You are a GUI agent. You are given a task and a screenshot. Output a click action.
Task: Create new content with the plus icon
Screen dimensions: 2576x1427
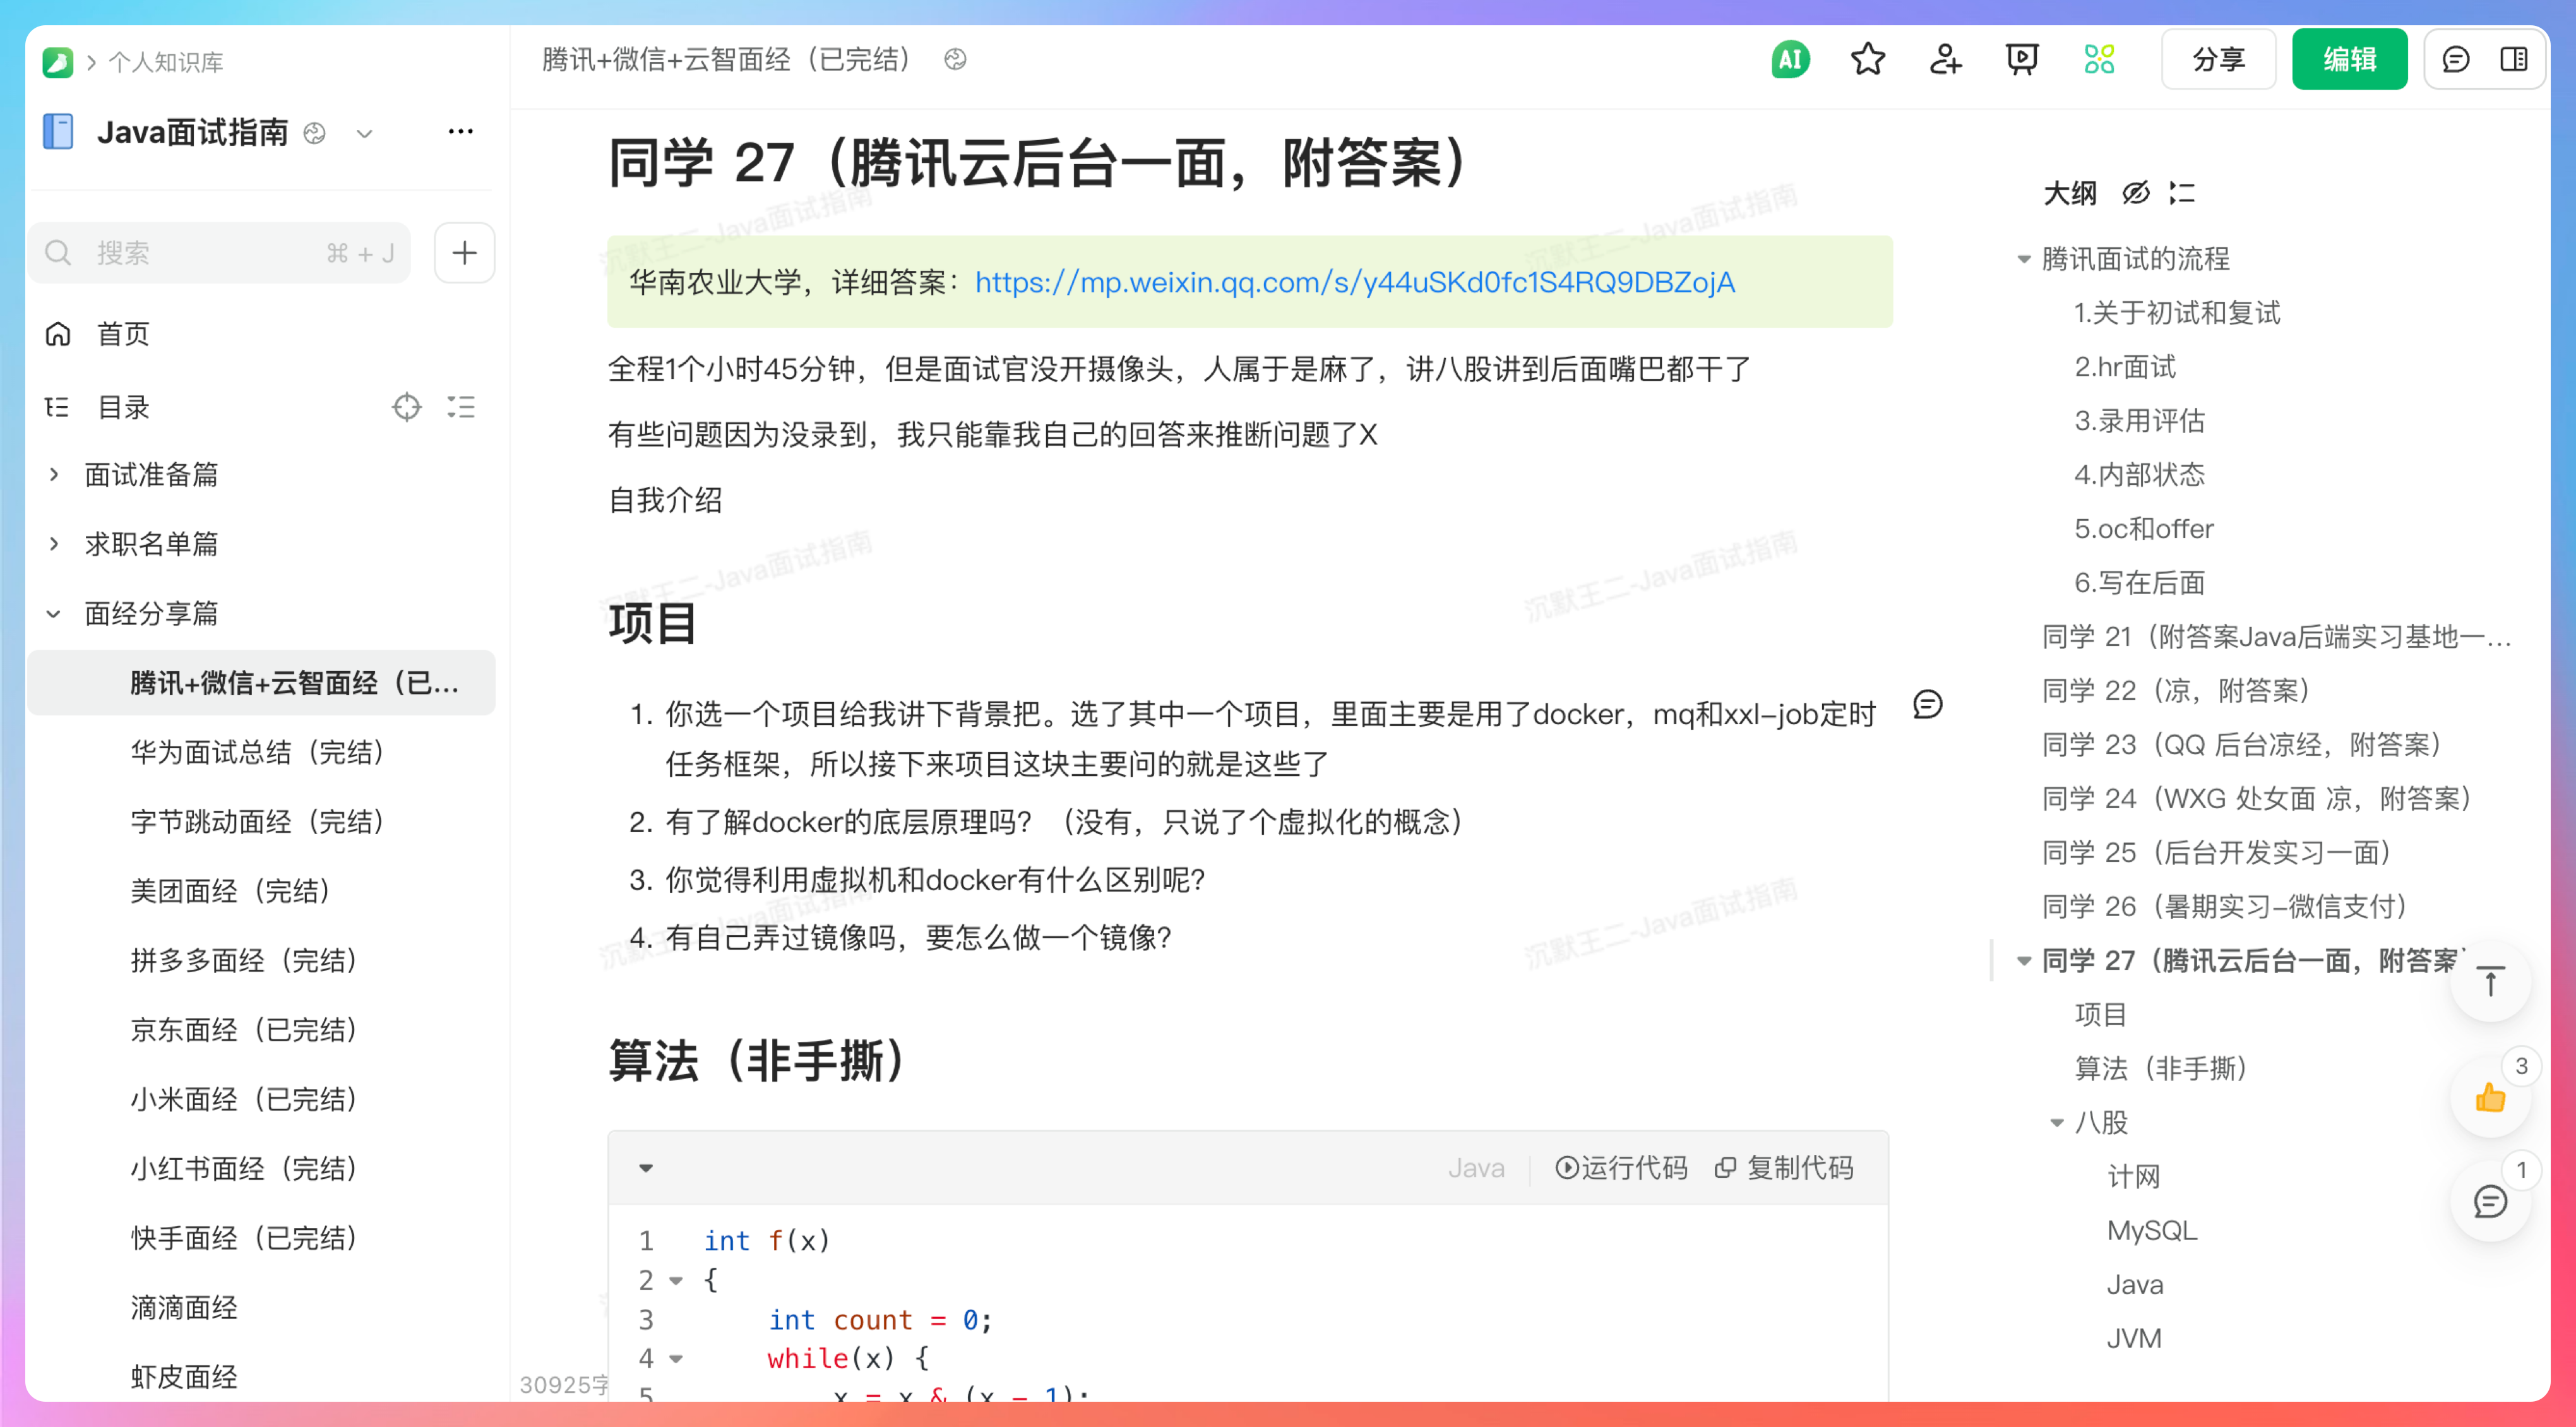(x=464, y=252)
